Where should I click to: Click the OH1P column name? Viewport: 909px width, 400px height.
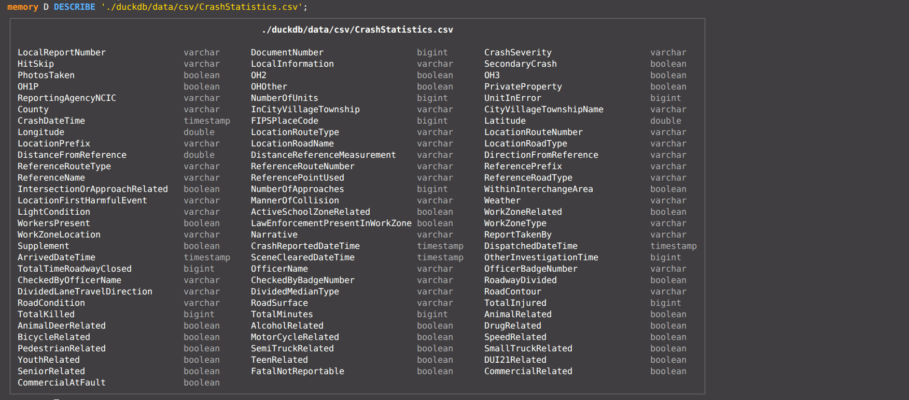coord(28,87)
